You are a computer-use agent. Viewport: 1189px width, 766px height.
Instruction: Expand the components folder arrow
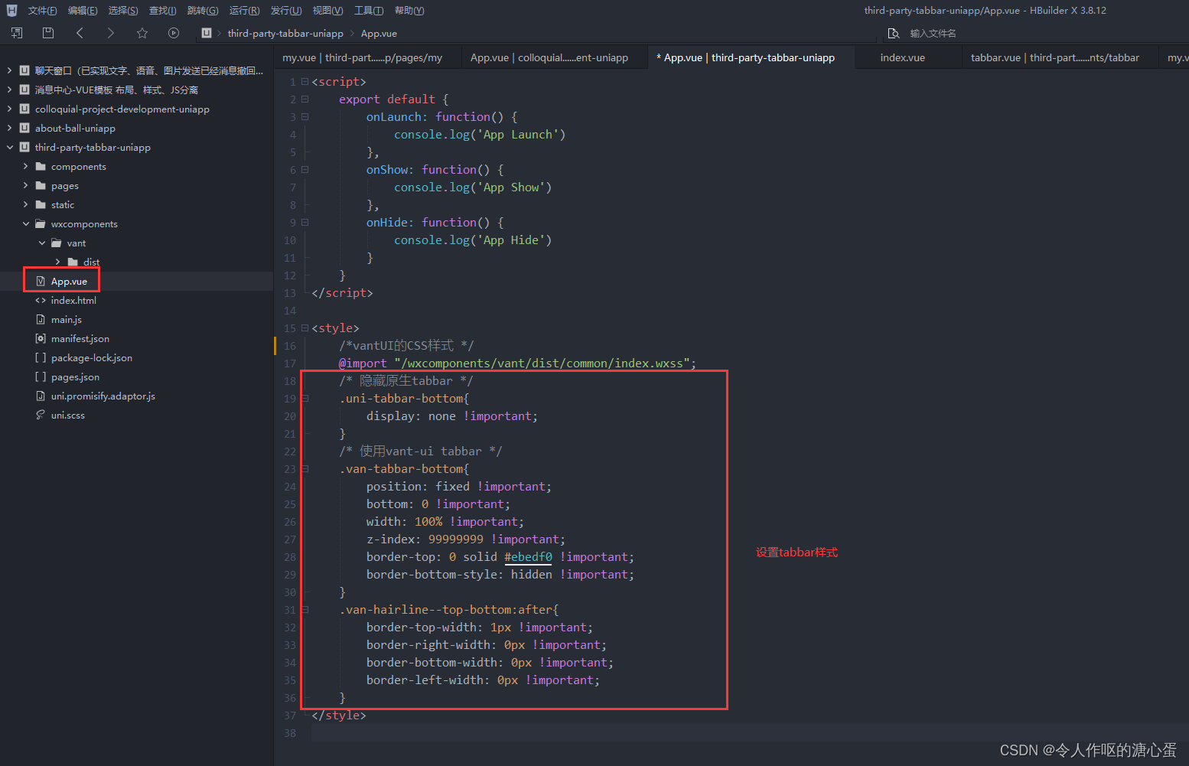(x=25, y=166)
